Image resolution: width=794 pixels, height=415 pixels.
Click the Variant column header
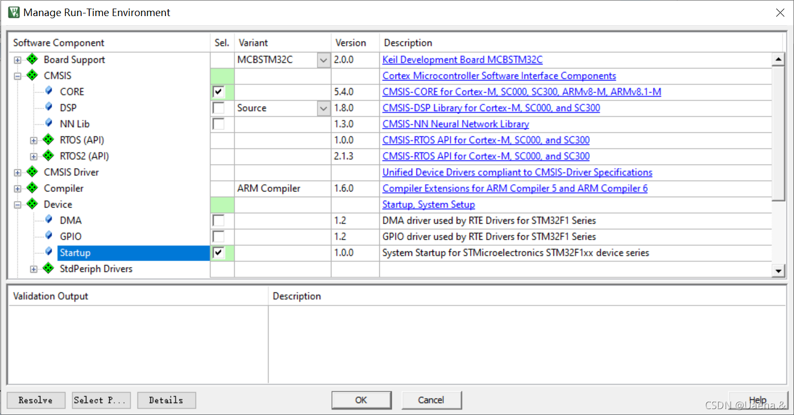pyautogui.click(x=283, y=43)
